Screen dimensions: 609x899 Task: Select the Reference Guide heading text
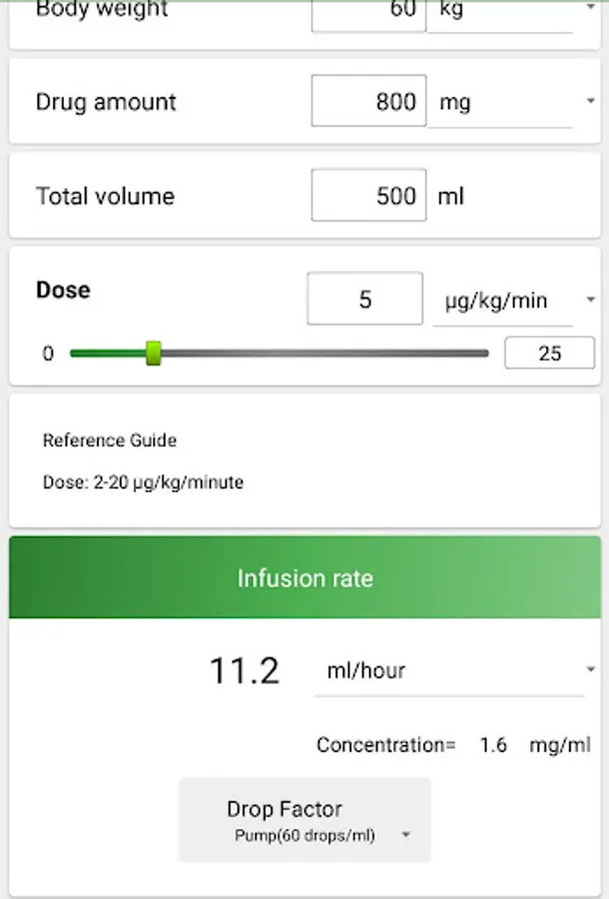pyautogui.click(x=110, y=441)
